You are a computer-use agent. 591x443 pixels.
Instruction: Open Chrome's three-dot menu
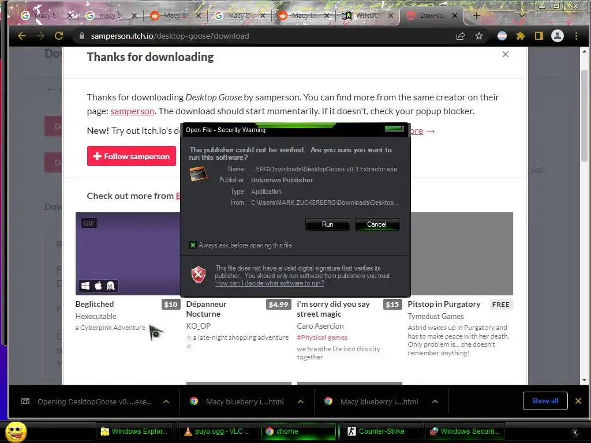click(x=576, y=36)
